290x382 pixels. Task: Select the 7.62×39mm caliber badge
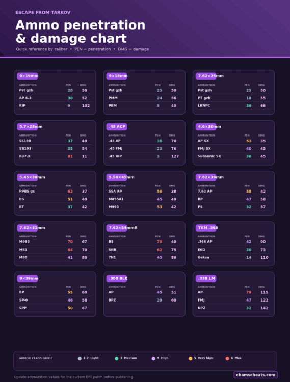pyautogui.click(x=206, y=177)
